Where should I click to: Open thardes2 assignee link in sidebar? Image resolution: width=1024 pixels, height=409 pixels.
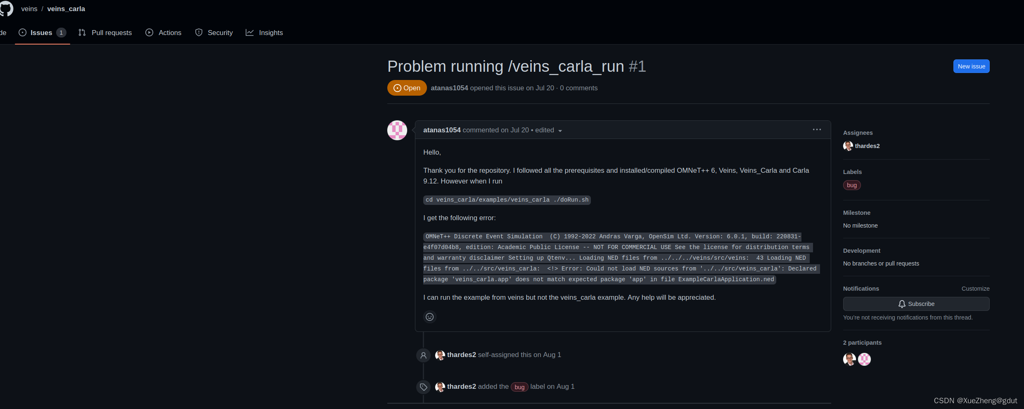coord(867,146)
